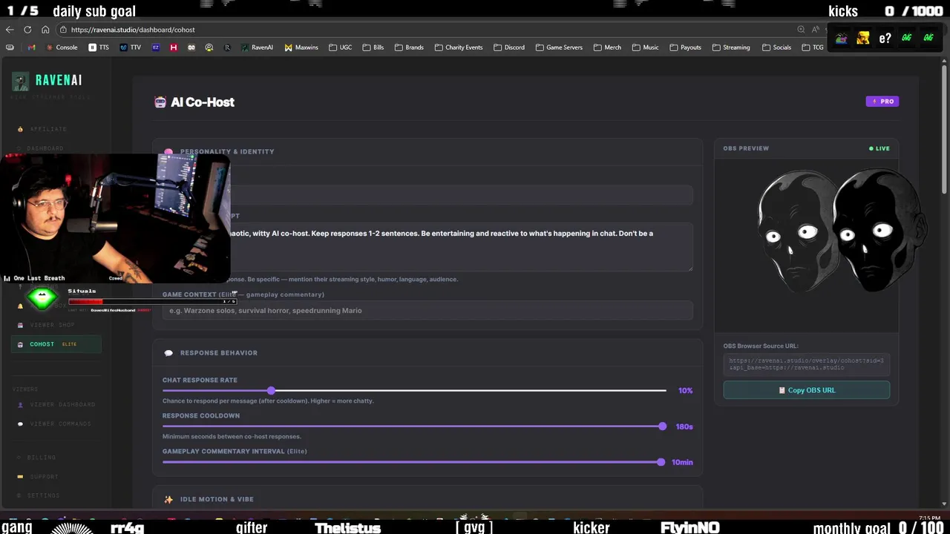950x534 pixels.
Task: Expand the Streaming bookmark folder
Action: [x=731, y=47]
